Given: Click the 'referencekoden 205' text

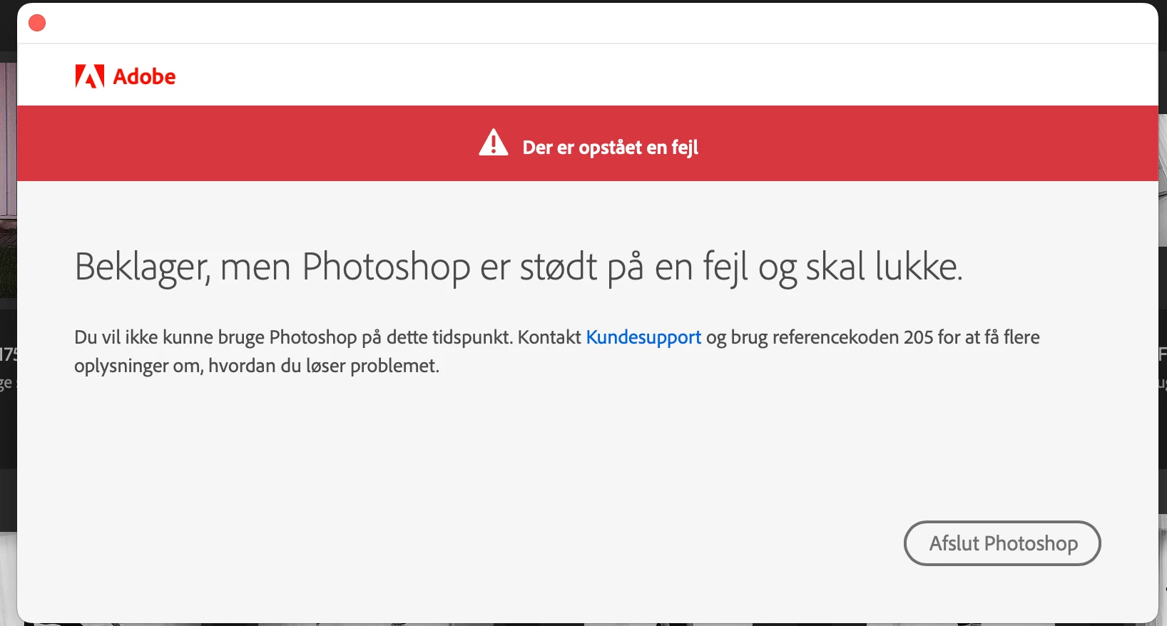Looking at the screenshot, I should tap(852, 337).
